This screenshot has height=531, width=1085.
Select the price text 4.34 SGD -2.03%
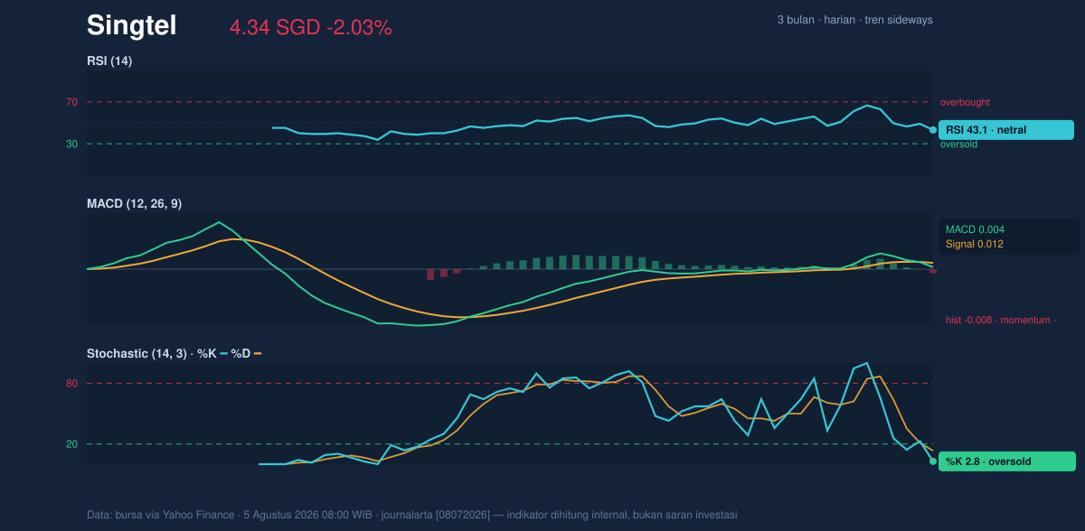(x=310, y=28)
